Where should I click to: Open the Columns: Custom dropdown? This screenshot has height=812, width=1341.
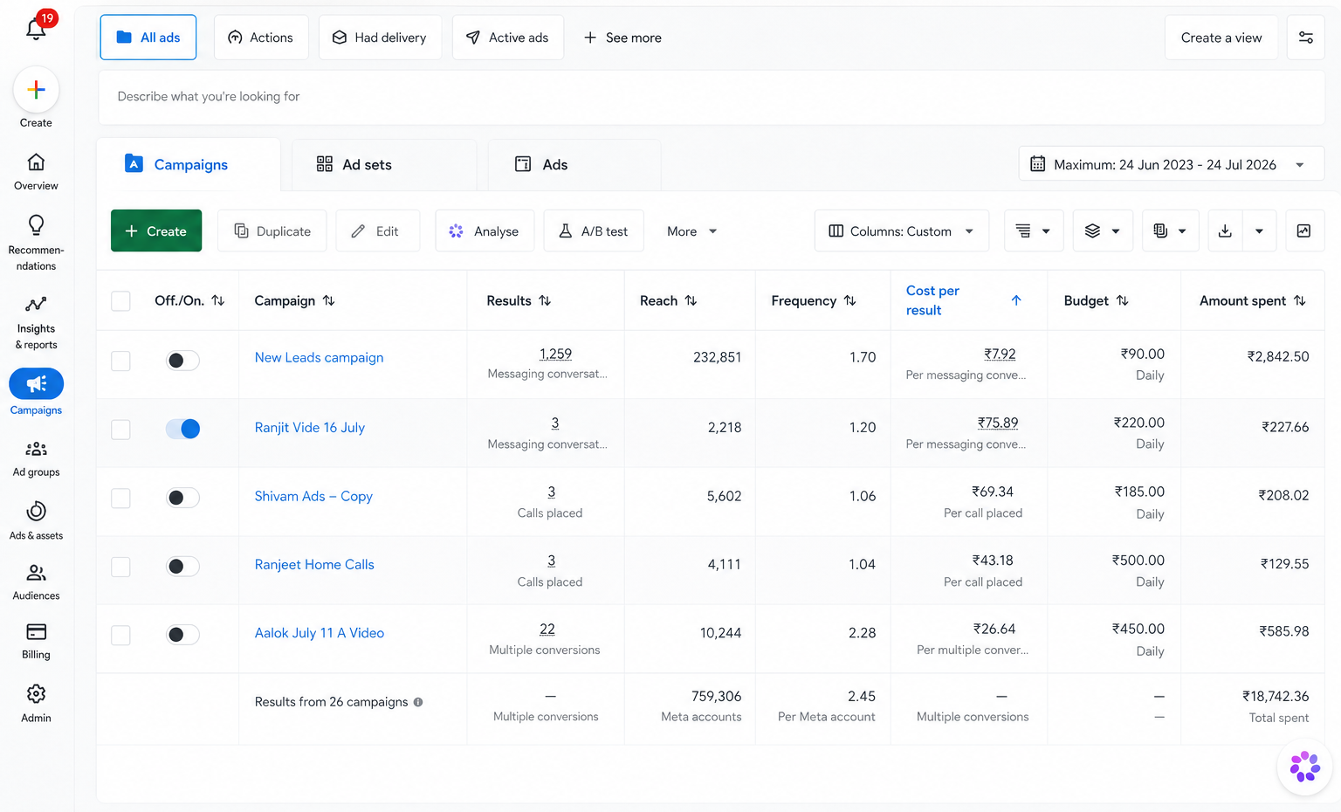point(901,231)
